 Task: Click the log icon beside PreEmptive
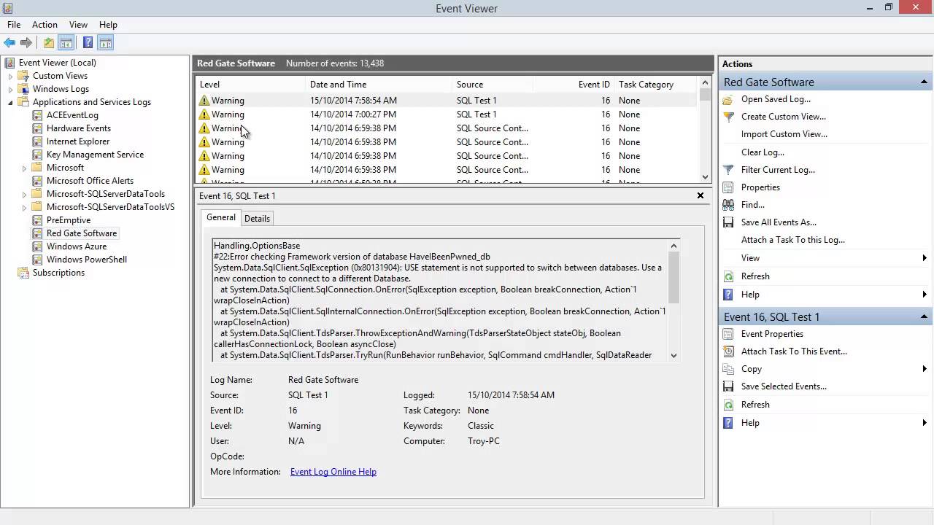point(38,220)
